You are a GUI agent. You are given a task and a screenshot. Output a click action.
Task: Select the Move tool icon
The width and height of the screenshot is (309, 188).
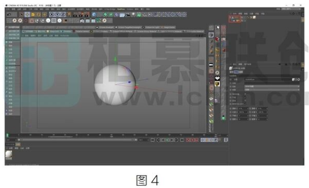click(27, 14)
